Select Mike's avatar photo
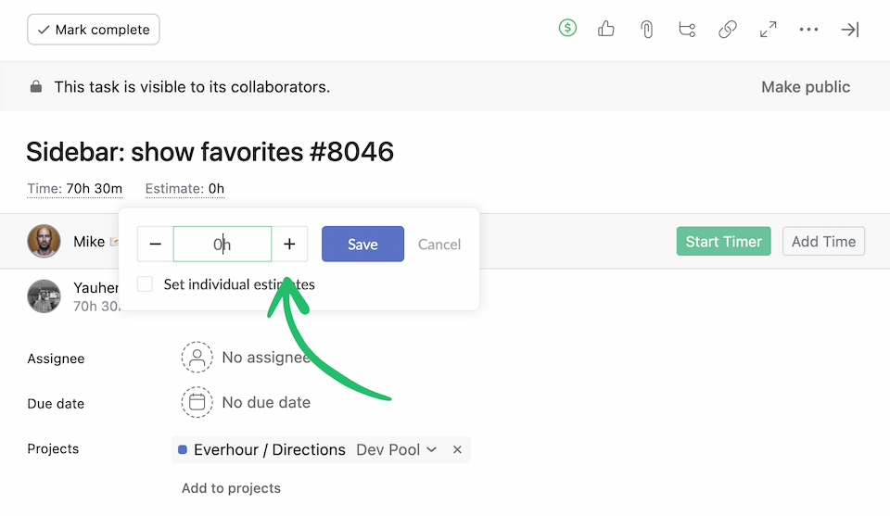 [44, 241]
